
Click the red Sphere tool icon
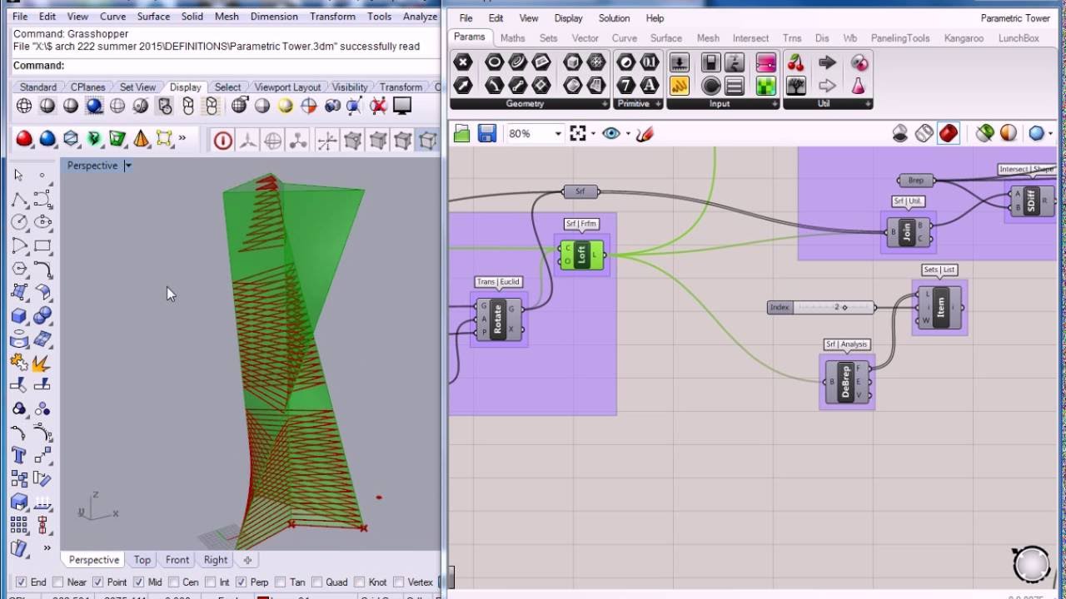click(x=24, y=139)
